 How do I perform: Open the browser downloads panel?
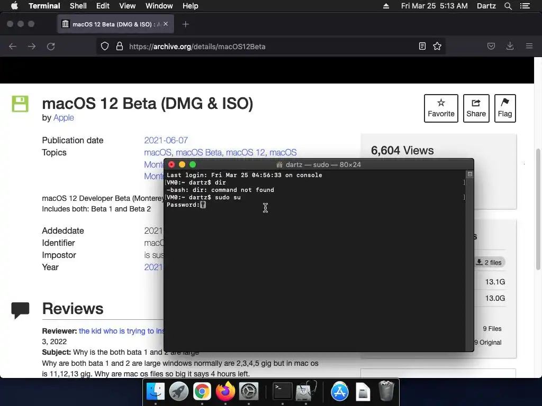[510, 47]
